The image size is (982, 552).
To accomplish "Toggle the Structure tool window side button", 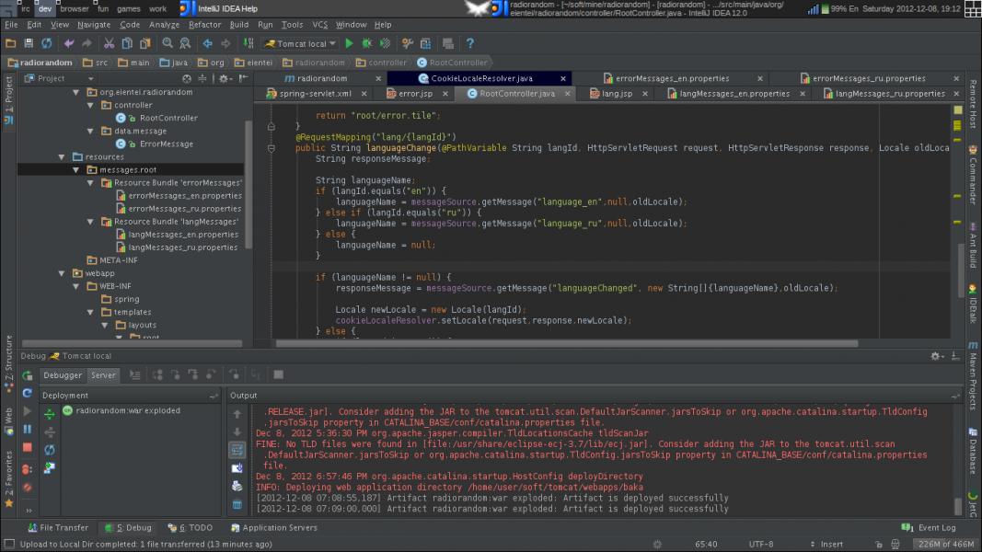I will (x=9, y=363).
